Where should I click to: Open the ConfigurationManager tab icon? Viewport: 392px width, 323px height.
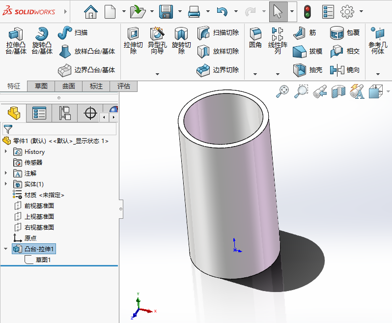(65, 114)
